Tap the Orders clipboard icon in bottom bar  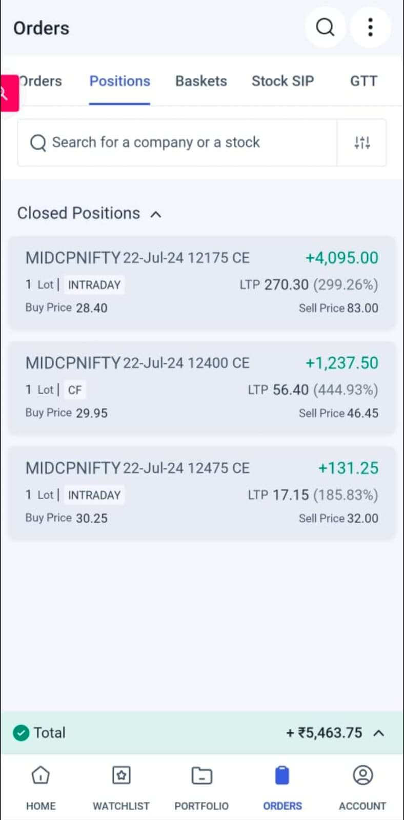pos(282,775)
